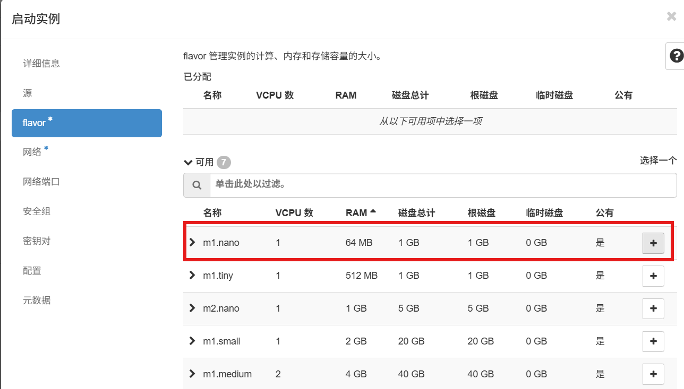684x389 pixels.
Task: Click the m1.tiny flavor name
Action: click(218, 276)
